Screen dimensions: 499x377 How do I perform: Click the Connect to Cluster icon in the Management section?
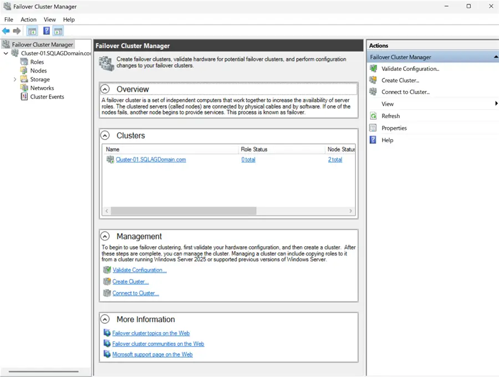107,293
